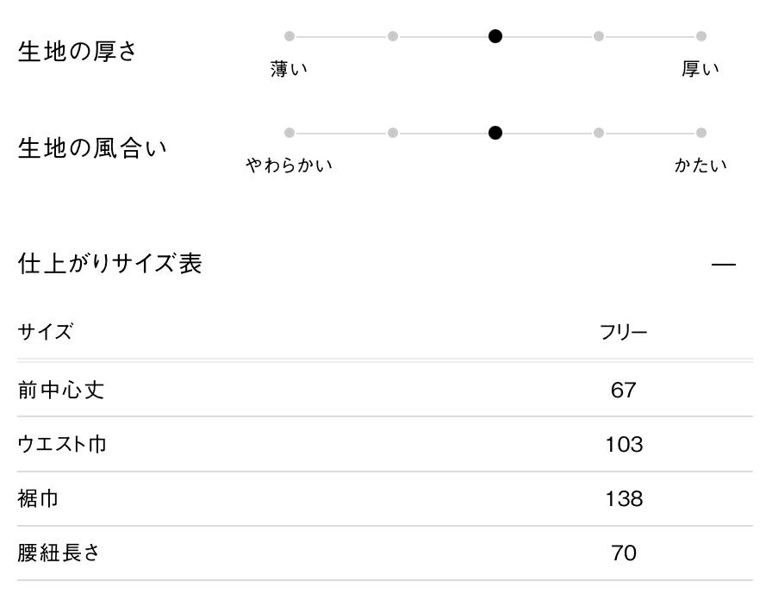The image size is (772, 600).
Task: Click the 薄い label text
Action: (x=289, y=70)
